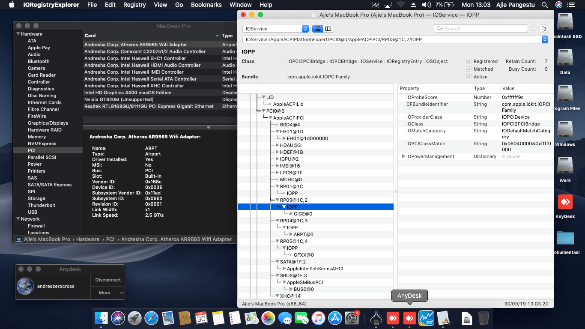Select AppleSMBusPCI in the registry tree
The height and width of the screenshot is (329, 585).
pyautogui.click(x=305, y=282)
